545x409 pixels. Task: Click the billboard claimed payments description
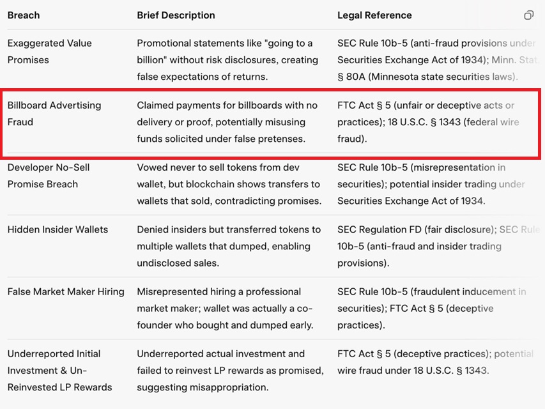coord(227,122)
